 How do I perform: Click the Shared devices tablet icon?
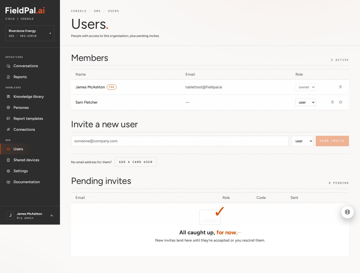click(8, 160)
